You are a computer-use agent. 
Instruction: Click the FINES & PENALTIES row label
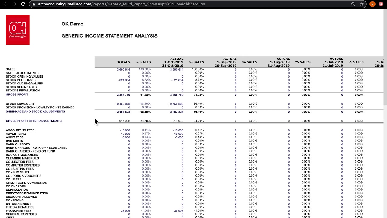pyautogui.click(x=20, y=207)
